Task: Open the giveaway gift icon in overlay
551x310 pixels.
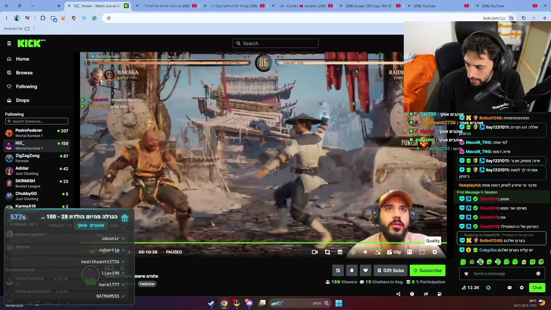Action: (125, 218)
